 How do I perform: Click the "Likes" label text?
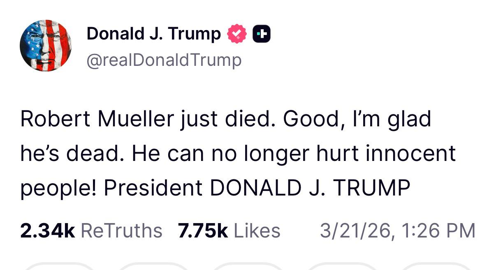(257, 230)
